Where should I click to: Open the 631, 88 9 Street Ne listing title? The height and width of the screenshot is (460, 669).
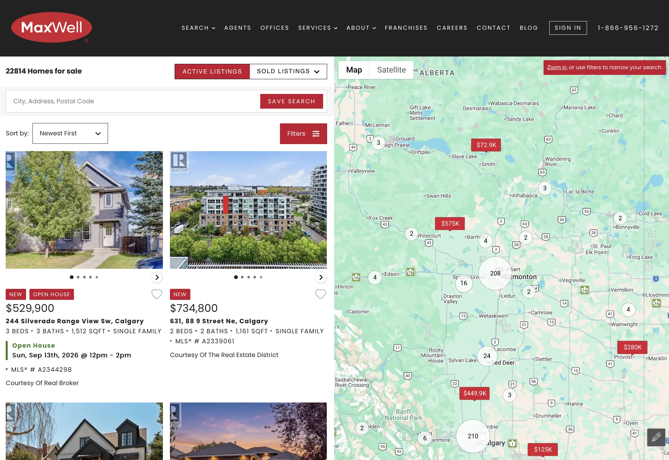[219, 321]
